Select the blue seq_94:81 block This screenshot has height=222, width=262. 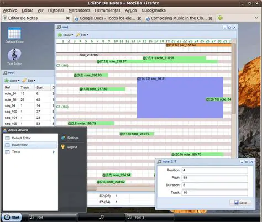(x=180, y=98)
